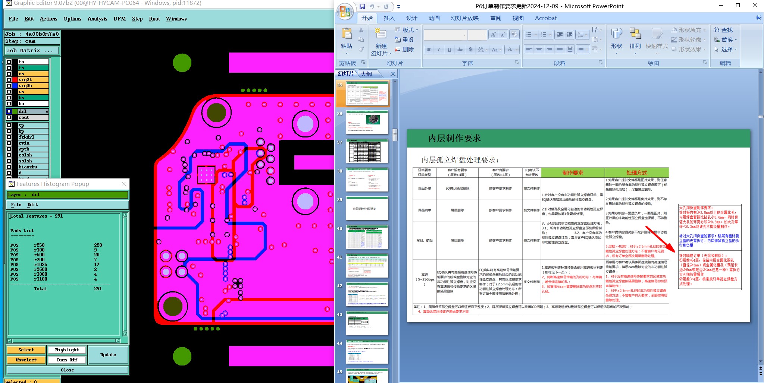Toggle the 'drl' layer checkbox
This screenshot has width=764, height=383.
pos(9,111)
